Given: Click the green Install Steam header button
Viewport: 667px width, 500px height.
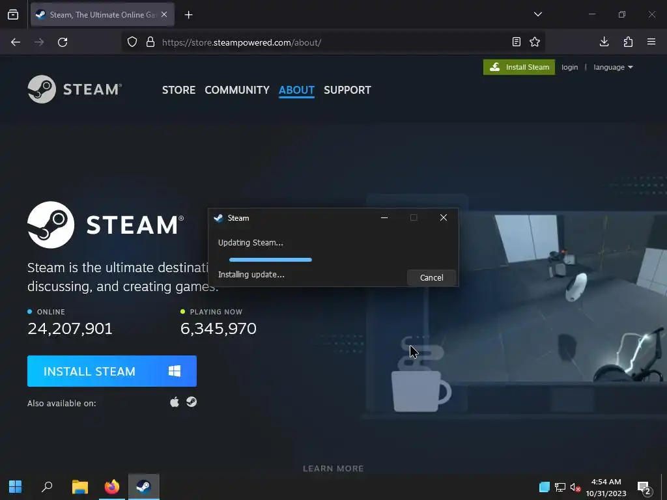Looking at the screenshot, I should click(x=519, y=67).
